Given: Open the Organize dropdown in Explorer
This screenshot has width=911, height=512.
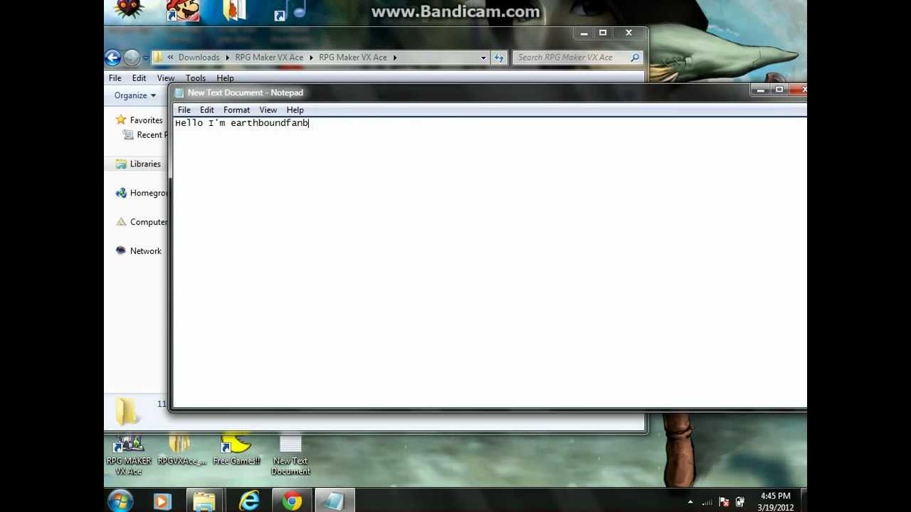Looking at the screenshot, I should (135, 95).
